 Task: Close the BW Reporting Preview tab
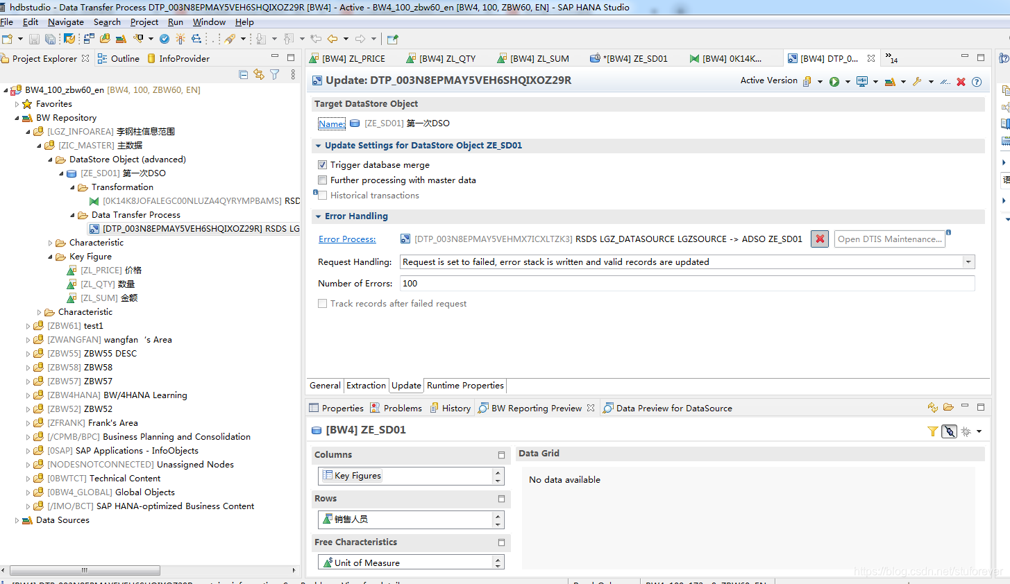tap(591, 408)
